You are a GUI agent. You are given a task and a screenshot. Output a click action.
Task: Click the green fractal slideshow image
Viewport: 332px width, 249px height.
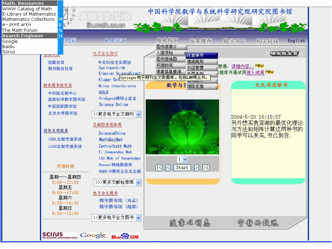pos(182,127)
